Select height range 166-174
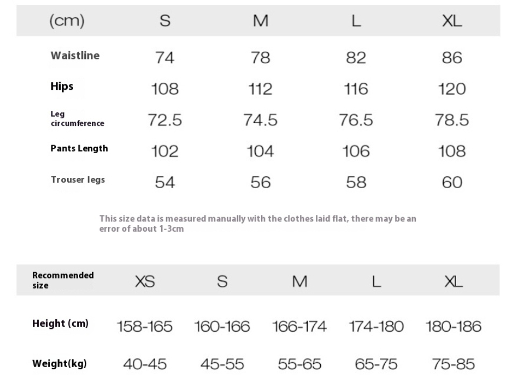 [299, 326]
